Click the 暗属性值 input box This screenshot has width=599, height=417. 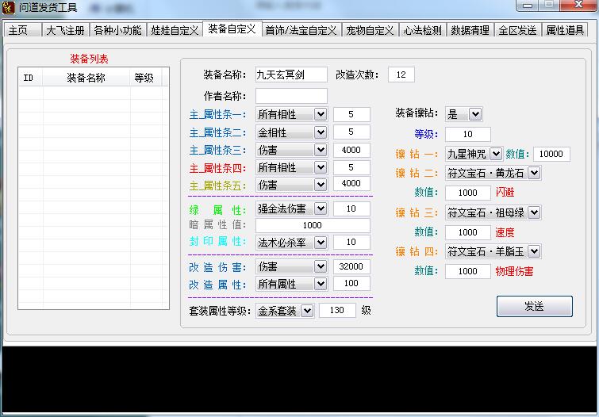313,225
